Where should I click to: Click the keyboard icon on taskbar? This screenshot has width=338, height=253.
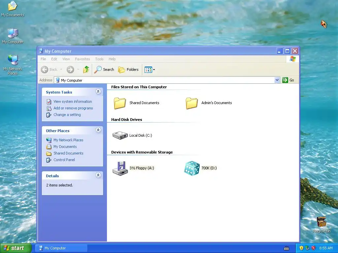tap(287, 248)
